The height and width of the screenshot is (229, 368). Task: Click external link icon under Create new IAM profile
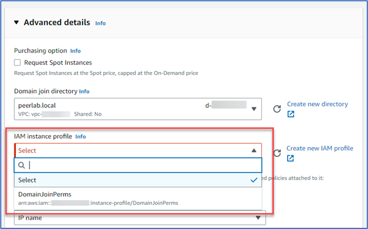click(290, 158)
